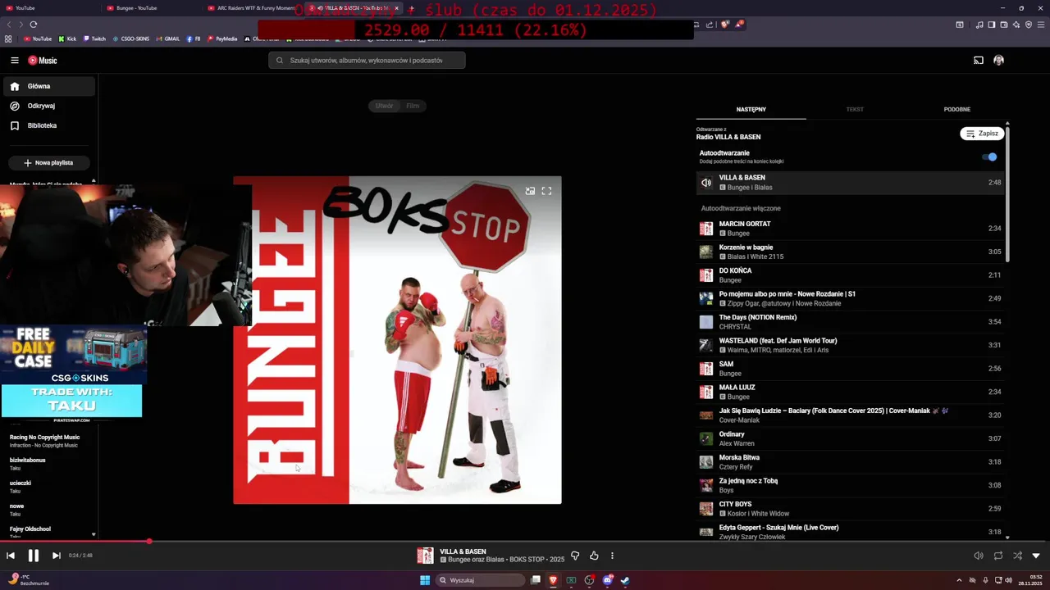
Task: Play WASTELAND from the queue
Action: (x=850, y=345)
